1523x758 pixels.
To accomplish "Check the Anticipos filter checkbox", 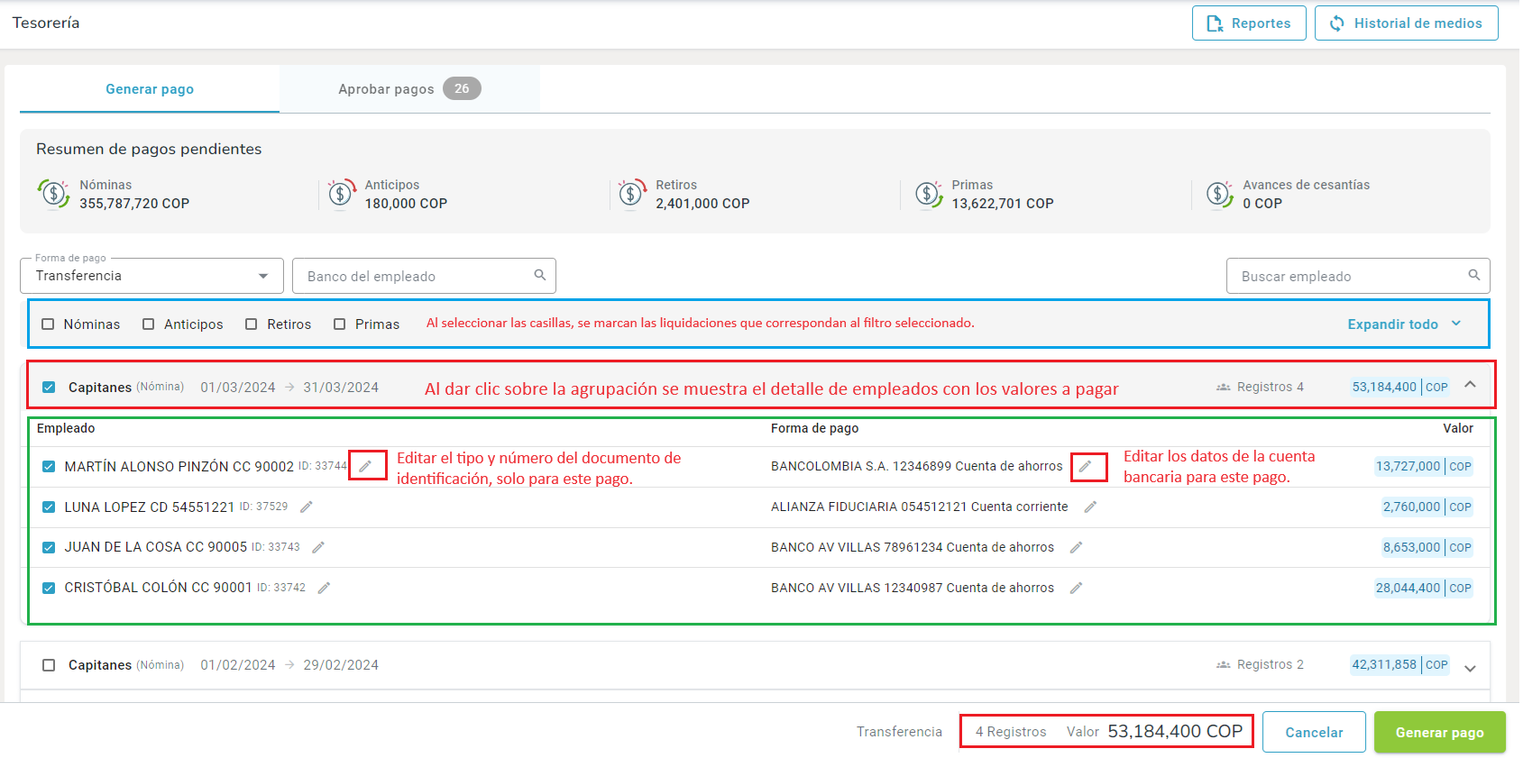I will (148, 324).
